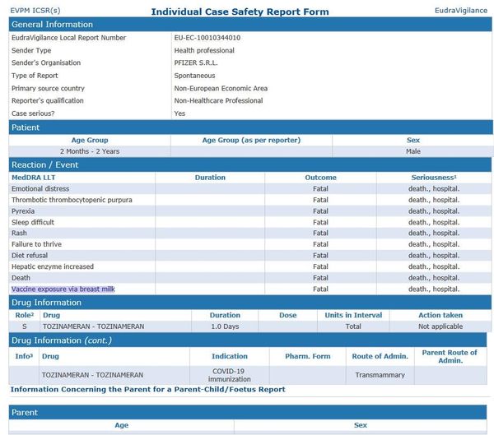Click the 'Health professional' sender type value
Viewport: 494px width, 435px height.
pyautogui.click(x=204, y=50)
